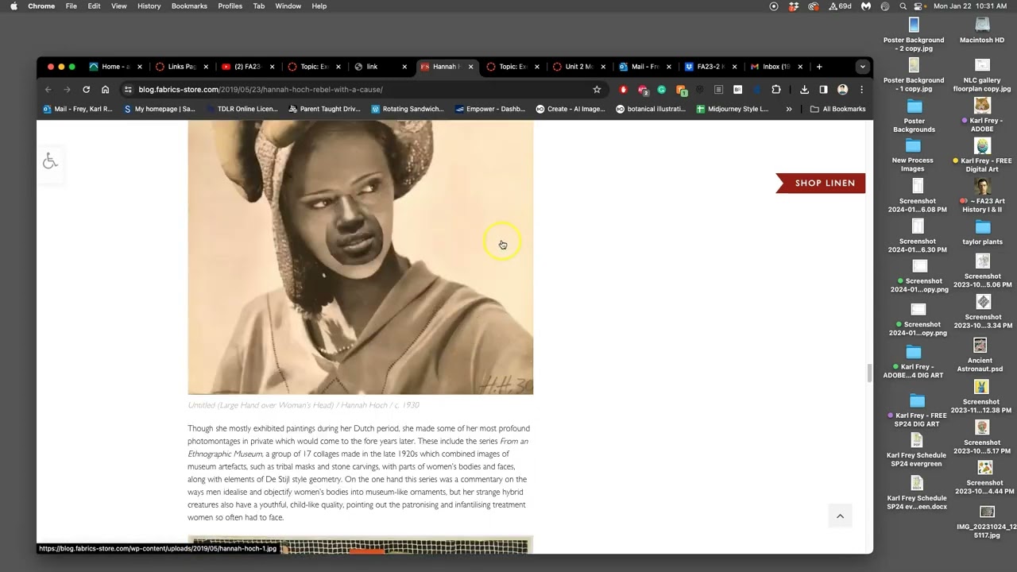Open Chrome profile avatar
This screenshot has width=1017, height=572.
click(842, 90)
